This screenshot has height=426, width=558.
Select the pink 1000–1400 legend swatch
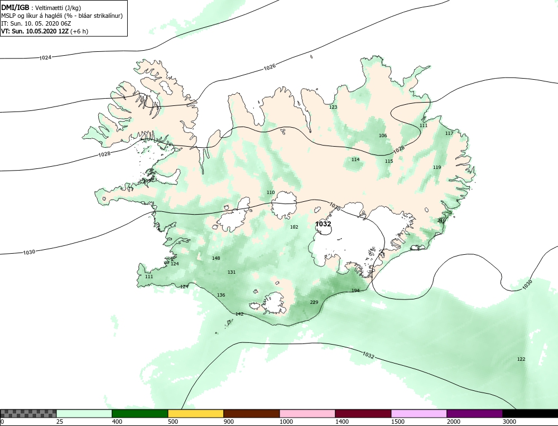(307, 413)
